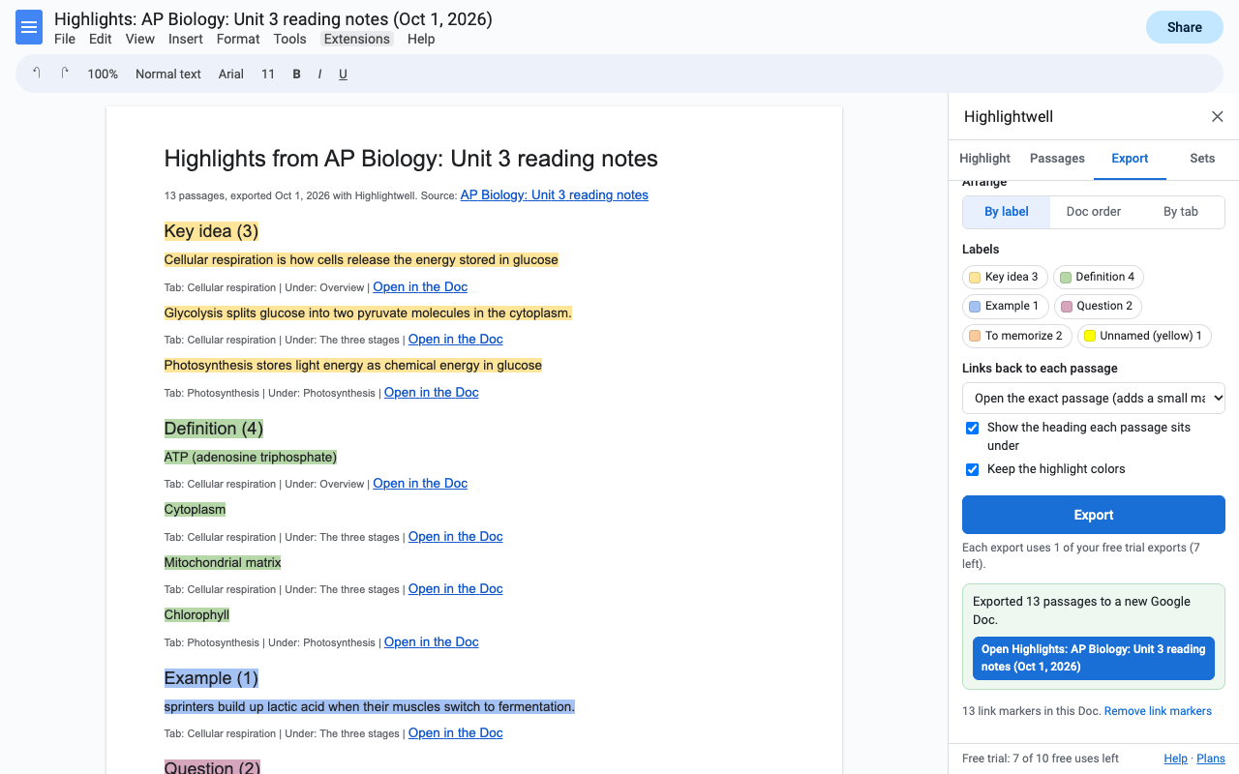Open the 100% zoom dropdown

103,74
